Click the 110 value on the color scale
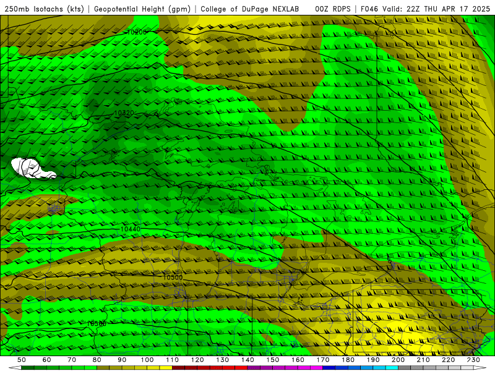This screenshot has height=371, width=495. (173, 360)
